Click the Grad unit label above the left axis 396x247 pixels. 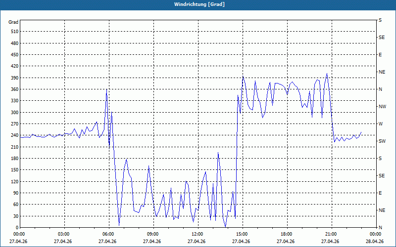(x=13, y=22)
